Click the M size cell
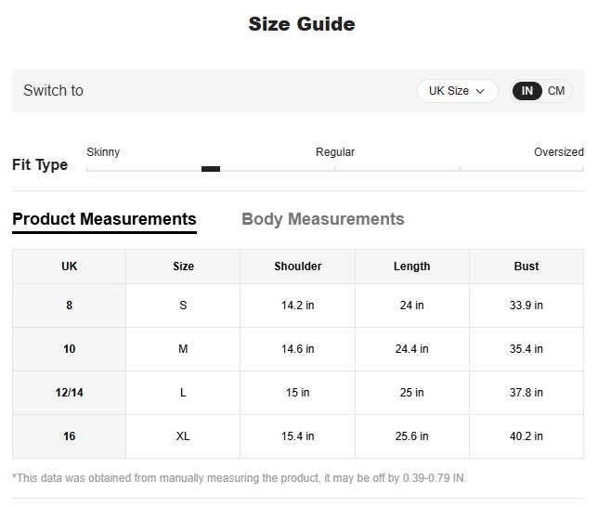 183,349
